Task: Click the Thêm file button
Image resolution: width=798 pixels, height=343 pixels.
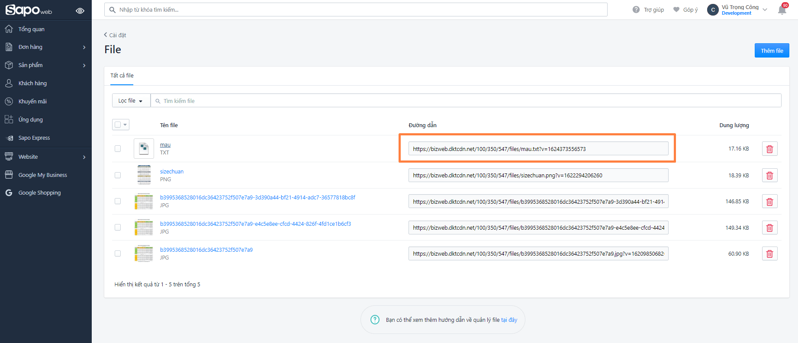Action: click(772, 51)
